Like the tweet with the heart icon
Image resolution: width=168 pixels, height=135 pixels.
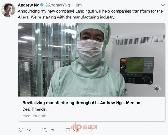pyautogui.click(x=68, y=130)
